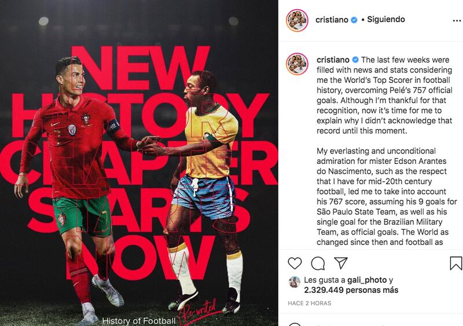Viewport: 463px width, 326px height.
Task: Open the cristiano profile picture in header
Action: tap(297, 20)
